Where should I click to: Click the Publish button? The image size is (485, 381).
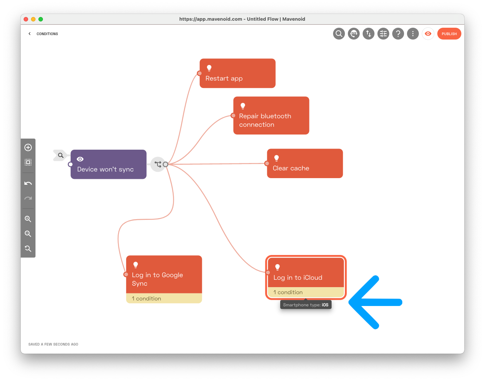tap(449, 34)
